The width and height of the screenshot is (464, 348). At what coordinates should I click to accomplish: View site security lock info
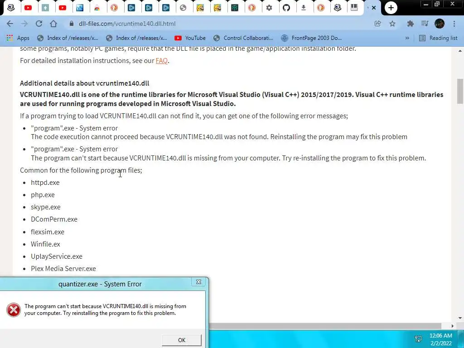(x=71, y=24)
